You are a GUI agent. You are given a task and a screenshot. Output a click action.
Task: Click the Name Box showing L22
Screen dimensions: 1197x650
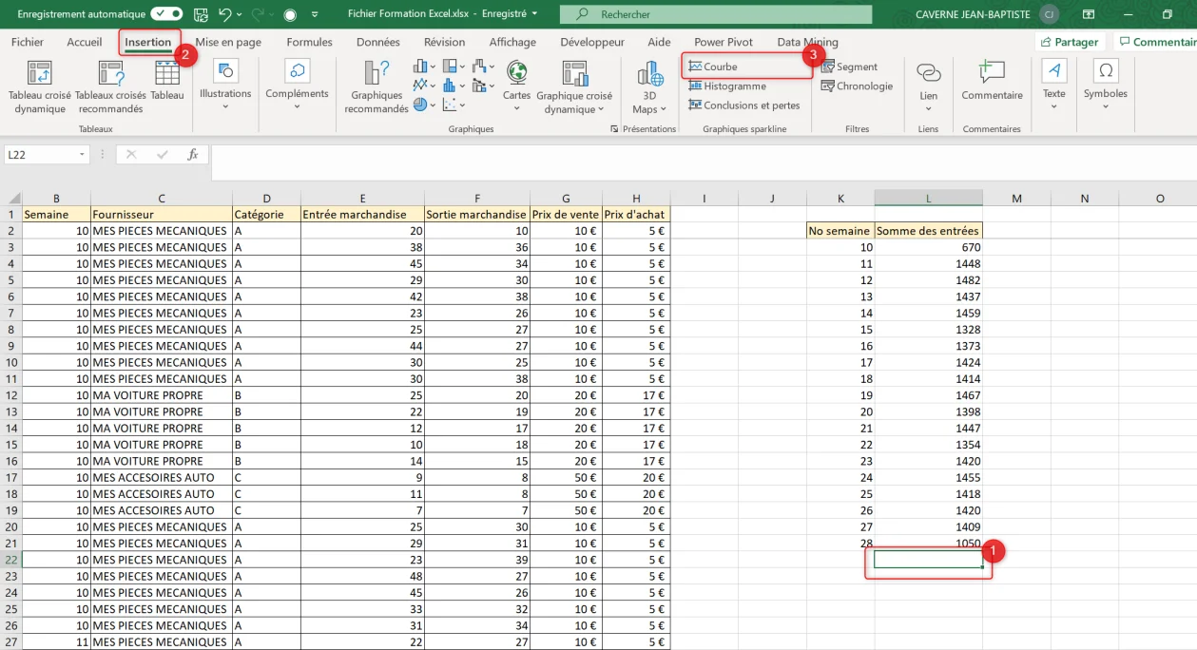(40, 154)
